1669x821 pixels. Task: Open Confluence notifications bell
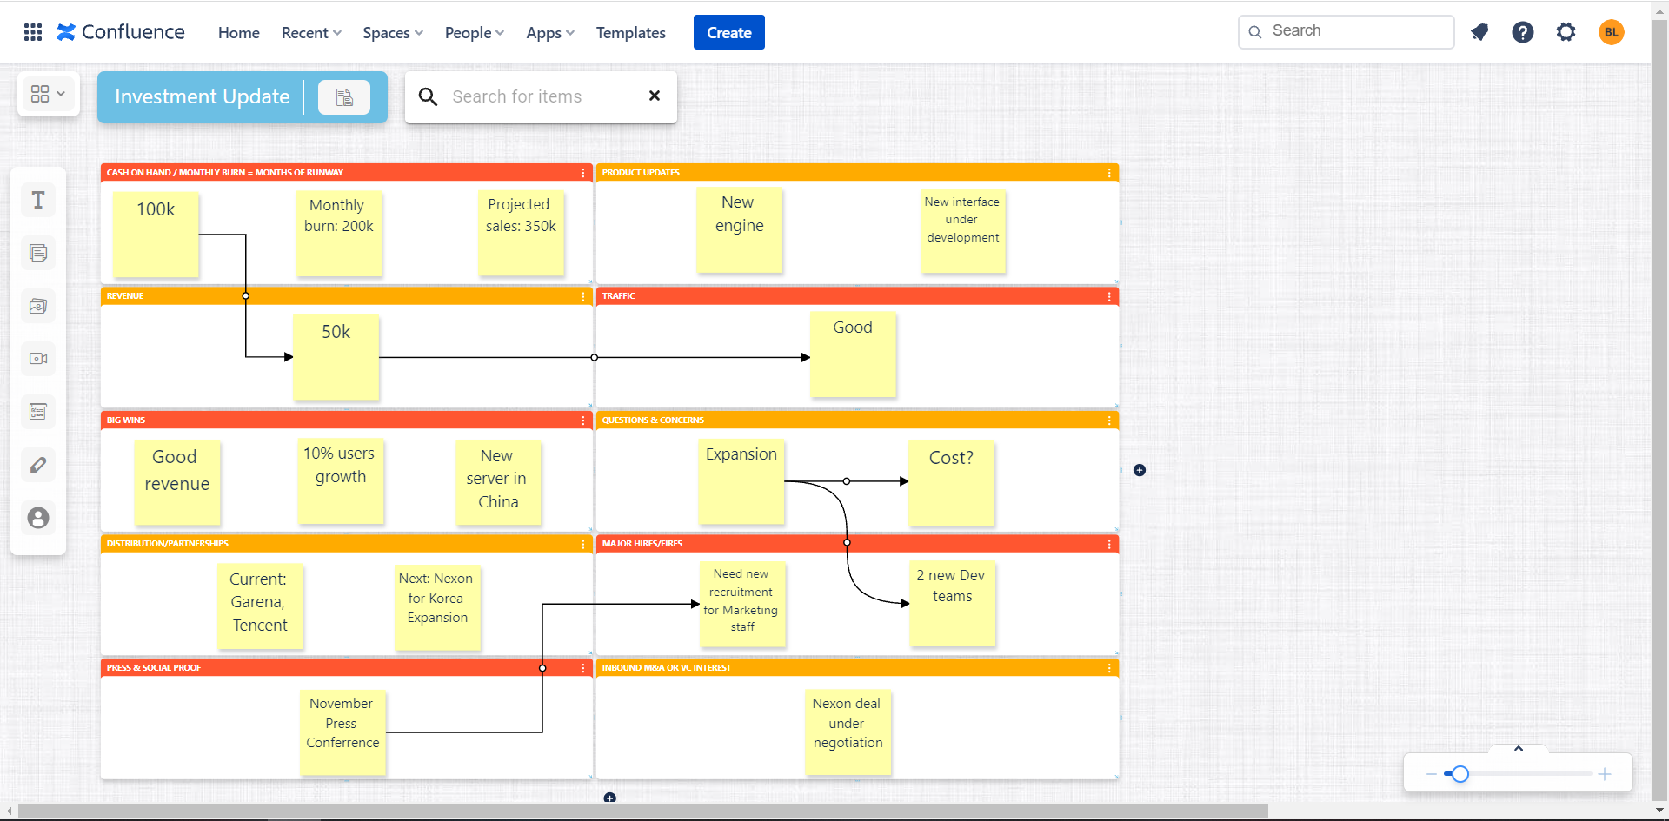pyautogui.click(x=1480, y=32)
